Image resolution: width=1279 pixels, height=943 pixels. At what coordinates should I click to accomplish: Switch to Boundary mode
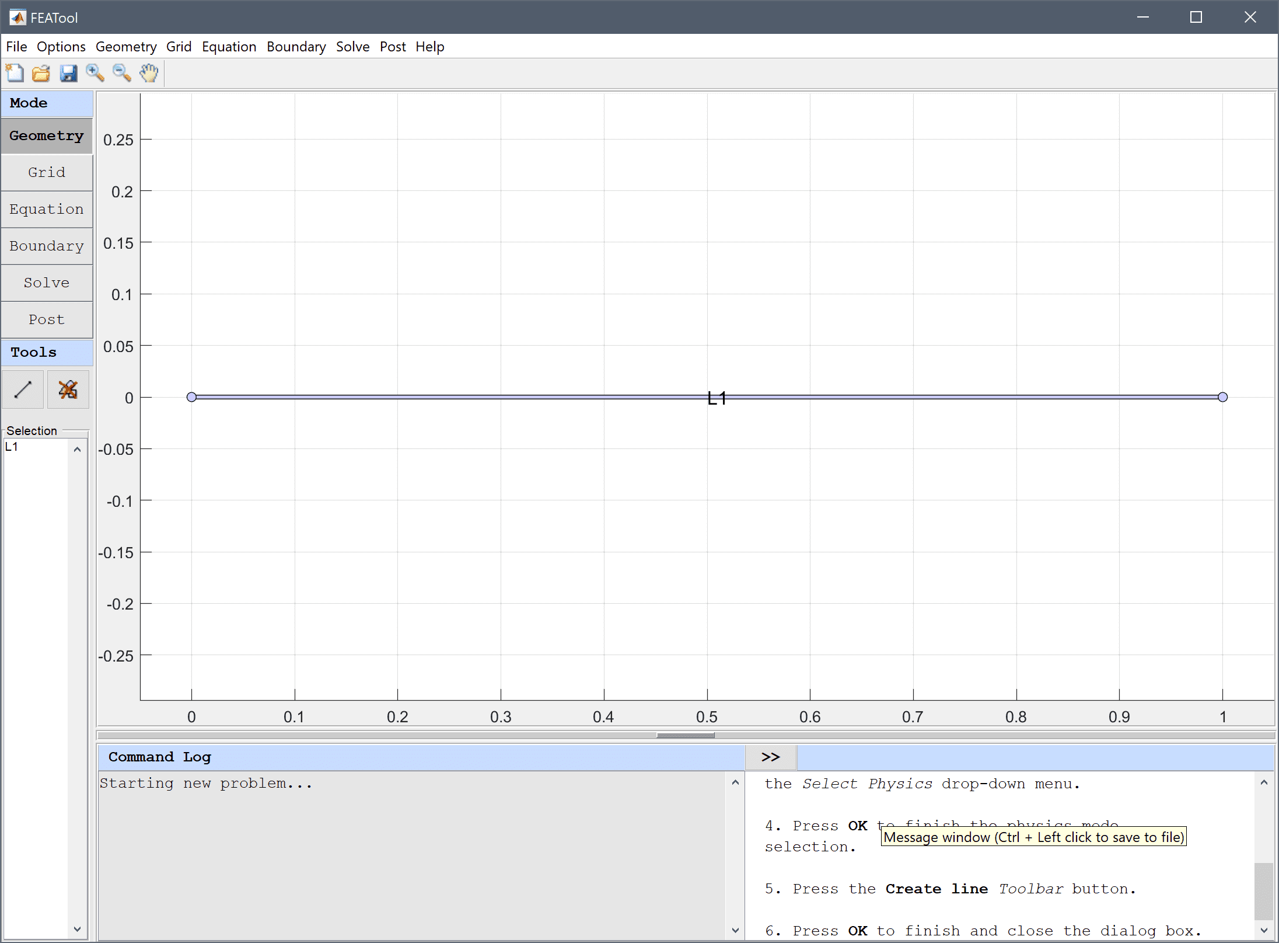(47, 246)
